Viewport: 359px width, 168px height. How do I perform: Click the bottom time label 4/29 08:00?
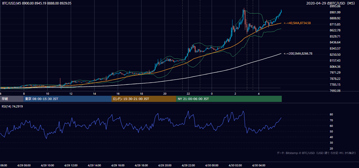click(24, 165)
